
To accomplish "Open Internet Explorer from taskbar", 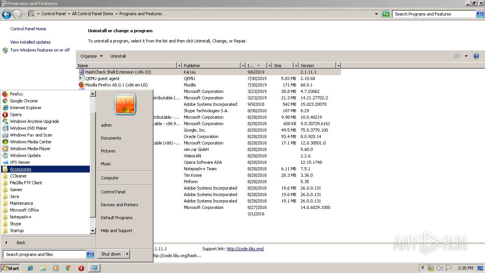I will click(30, 268).
